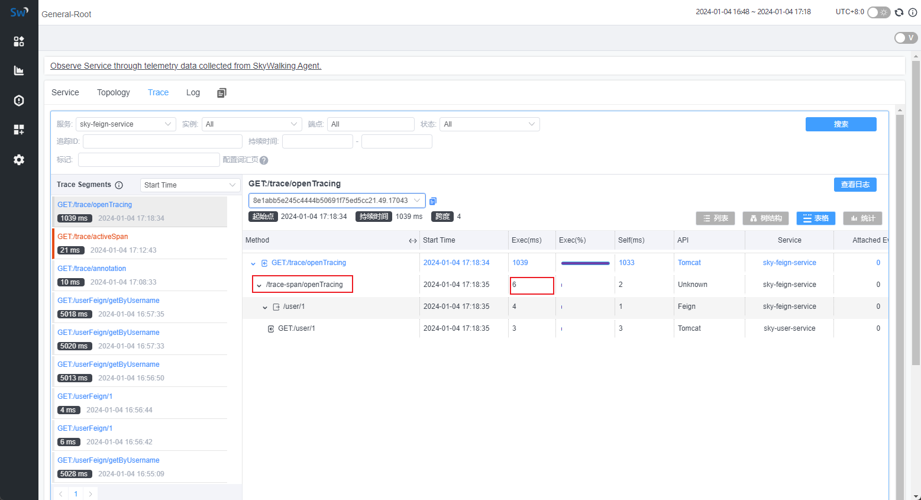921x500 pixels.
Task: Open the alarm shield icon in sidebar
Action: coord(19,101)
